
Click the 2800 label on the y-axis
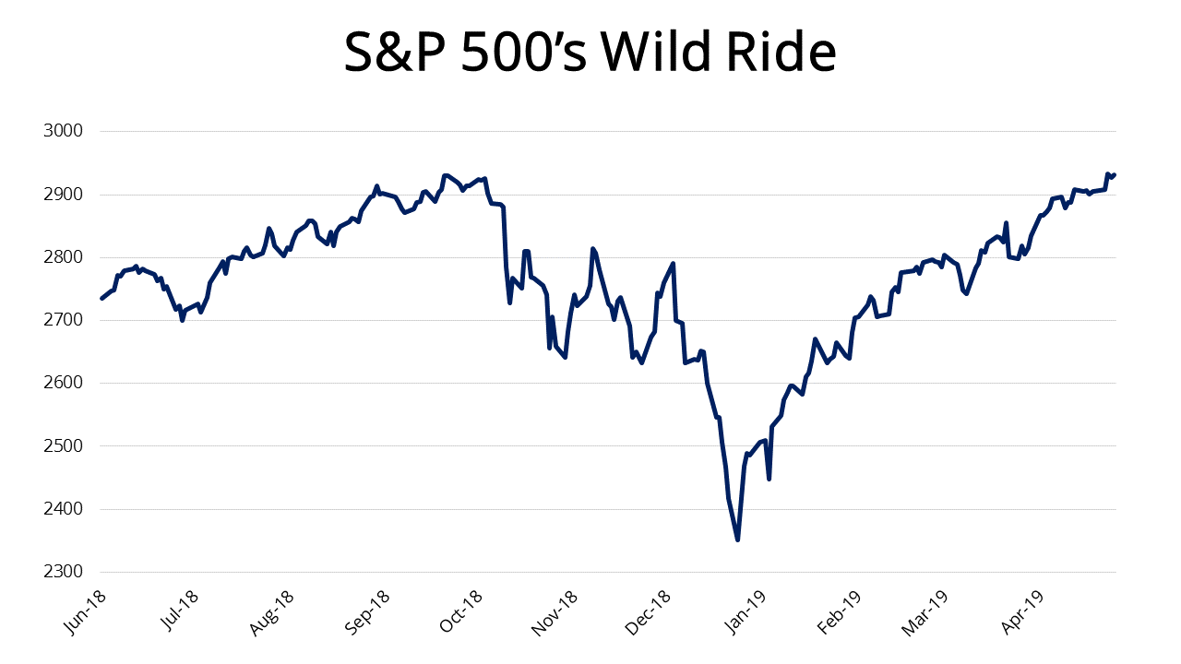click(x=64, y=257)
